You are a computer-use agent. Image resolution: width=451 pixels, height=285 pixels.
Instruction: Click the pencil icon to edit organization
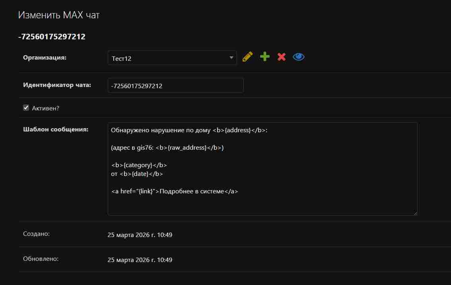pyautogui.click(x=247, y=57)
